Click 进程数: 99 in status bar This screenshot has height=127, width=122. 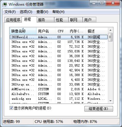(12, 122)
